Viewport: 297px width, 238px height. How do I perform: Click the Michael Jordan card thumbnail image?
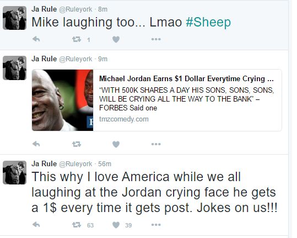pos(62,100)
